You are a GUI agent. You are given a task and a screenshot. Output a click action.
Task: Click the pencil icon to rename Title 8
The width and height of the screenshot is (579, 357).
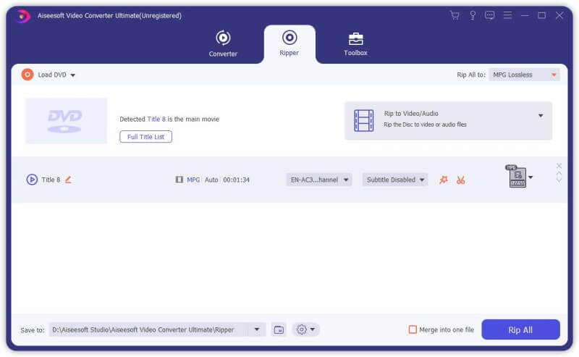tap(68, 180)
